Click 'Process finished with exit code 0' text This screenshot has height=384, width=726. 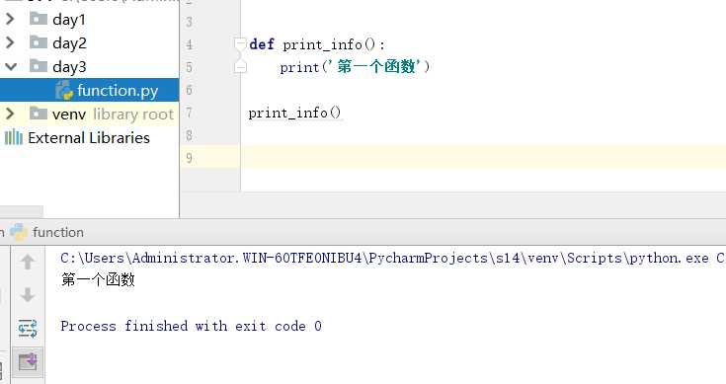[191, 326]
